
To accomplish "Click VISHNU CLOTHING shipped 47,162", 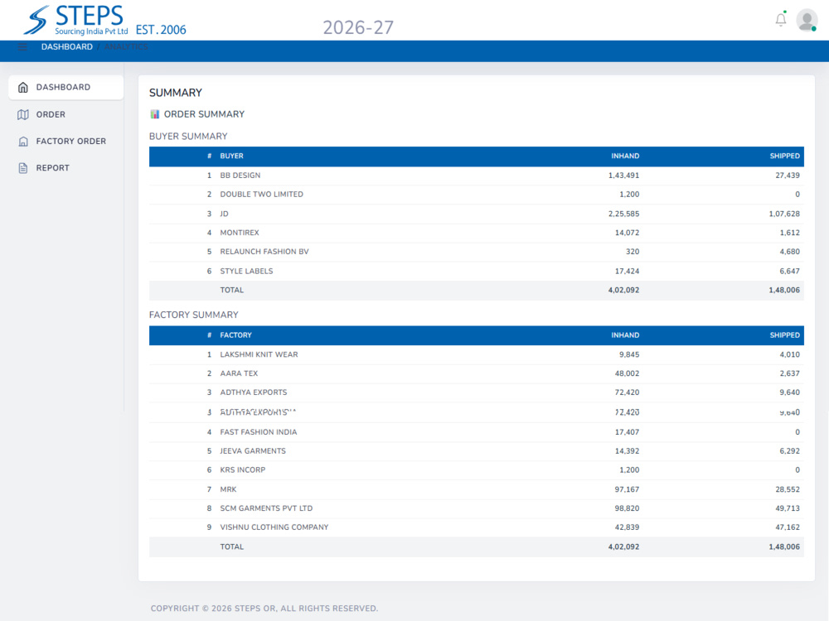I will tap(788, 527).
